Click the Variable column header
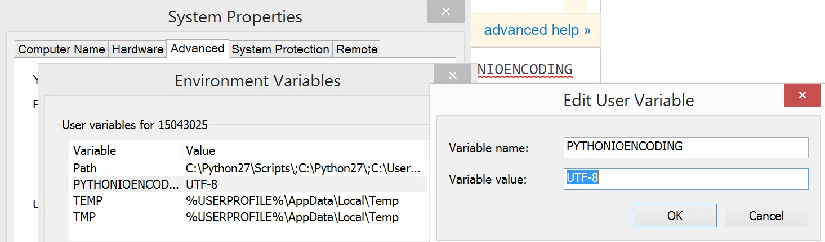825x242 pixels. (95, 150)
